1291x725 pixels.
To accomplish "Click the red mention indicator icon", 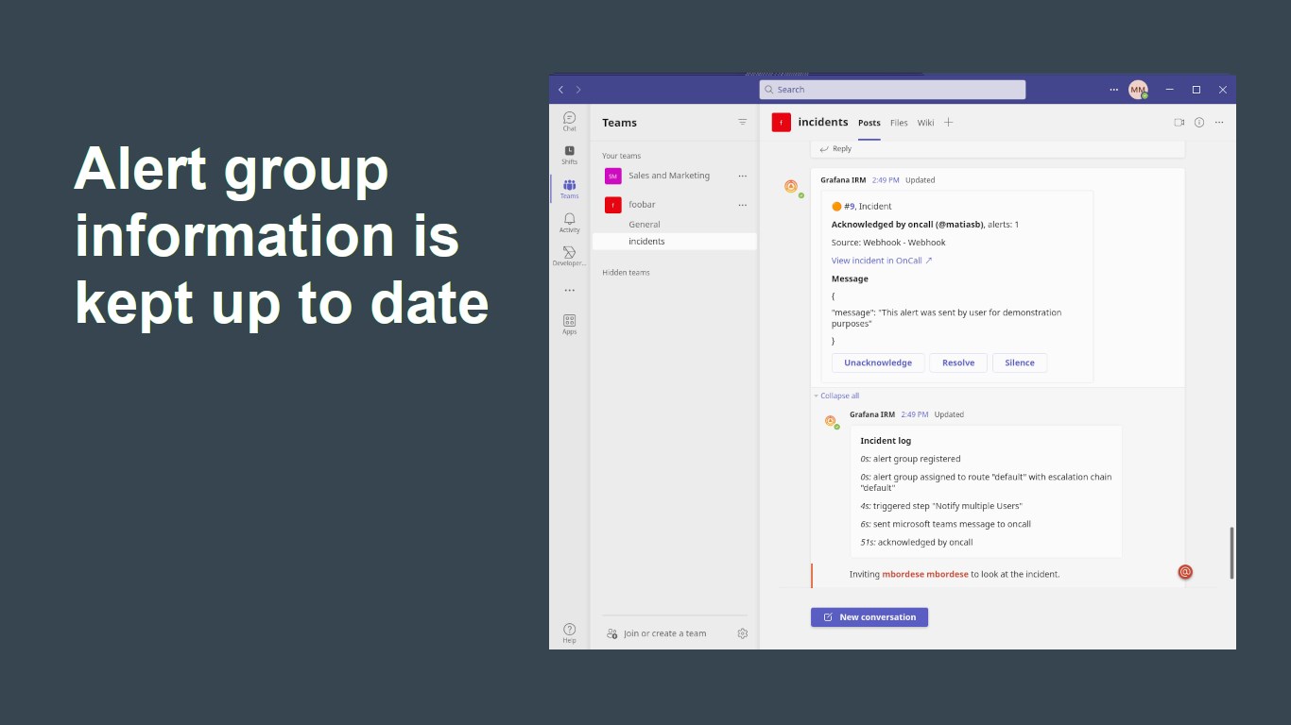I will [x=1185, y=572].
